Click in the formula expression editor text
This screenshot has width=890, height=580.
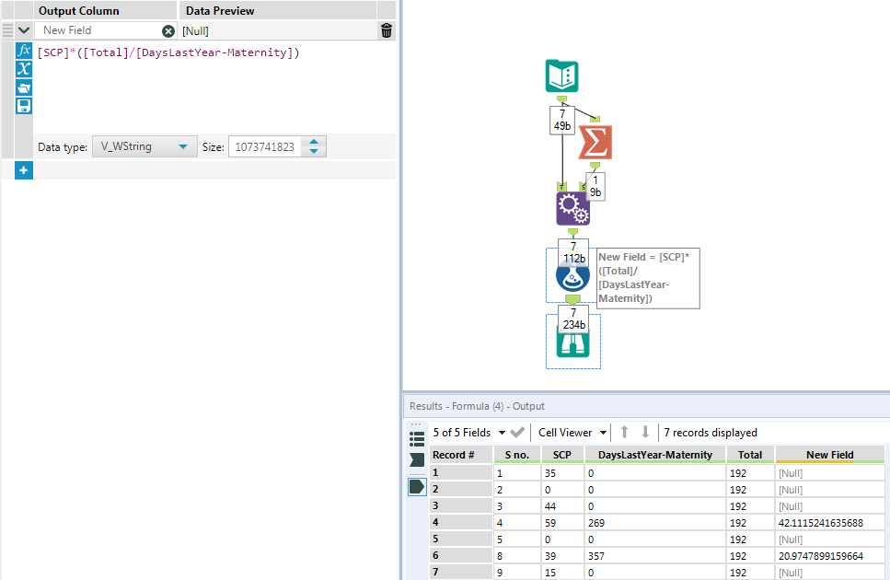[x=168, y=52]
